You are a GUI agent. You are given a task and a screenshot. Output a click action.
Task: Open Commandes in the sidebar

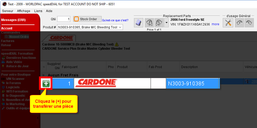tap(11, 33)
